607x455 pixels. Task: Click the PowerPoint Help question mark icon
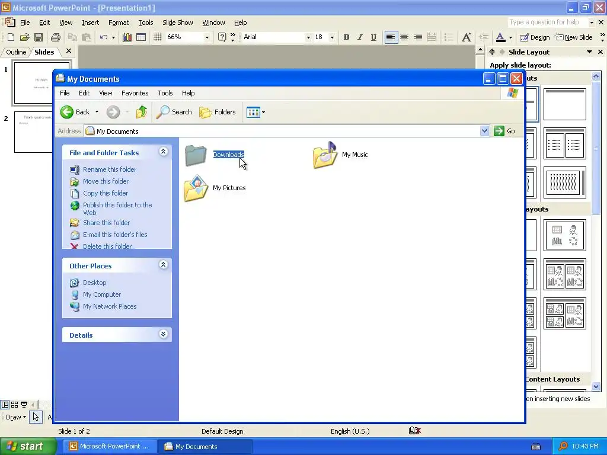click(x=222, y=37)
